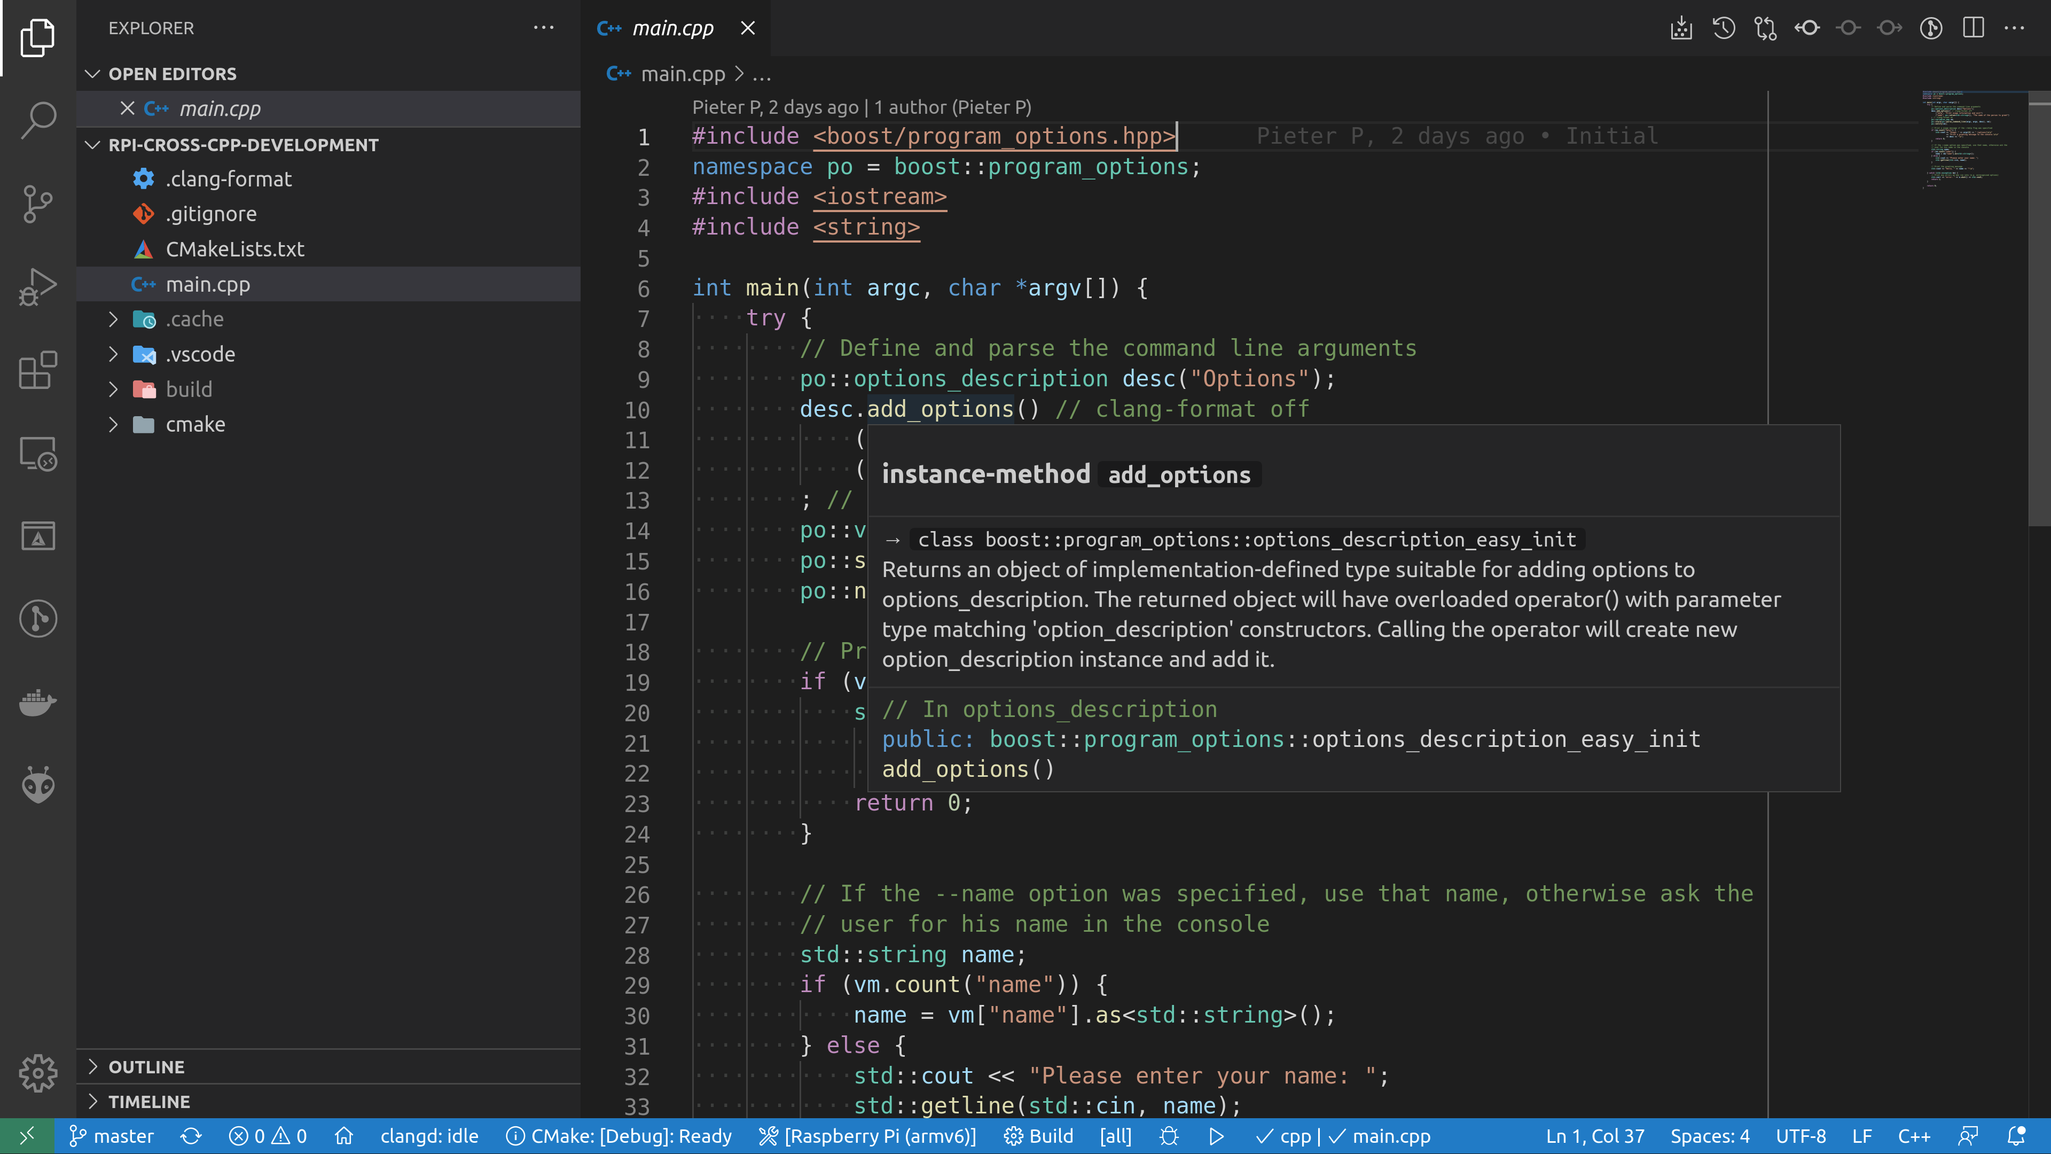
Task: Change indentation via Spaces: 4
Action: (x=1709, y=1136)
